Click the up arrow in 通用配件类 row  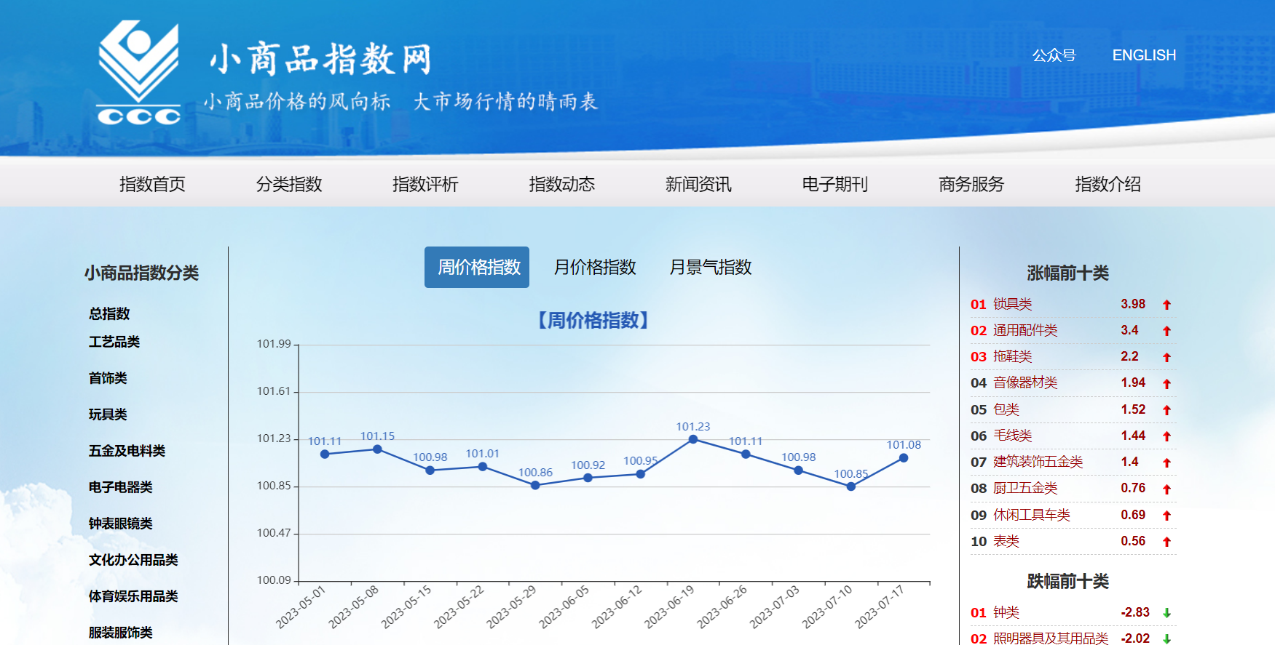tap(1167, 331)
